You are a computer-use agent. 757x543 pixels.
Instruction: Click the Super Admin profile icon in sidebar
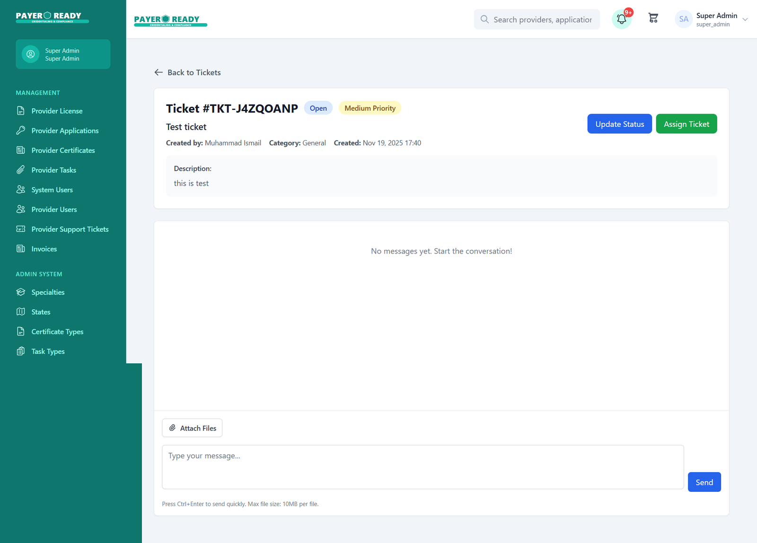click(x=31, y=54)
